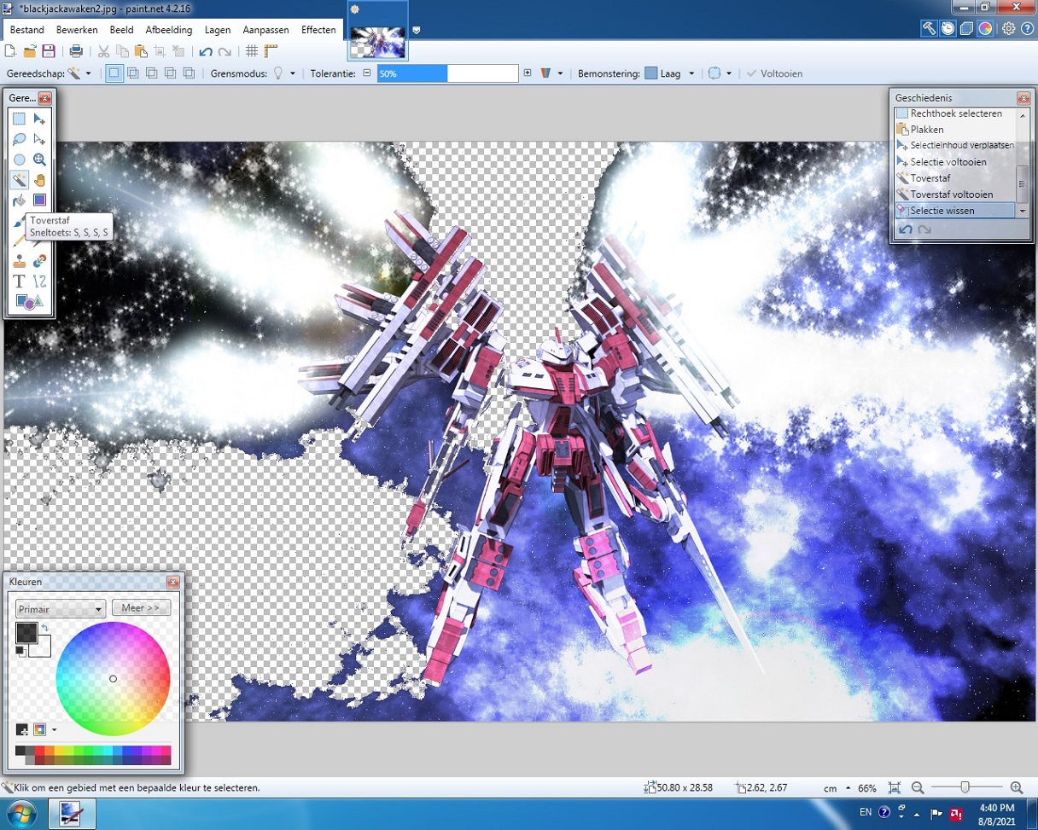Image resolution: width=1038 pixels, height=830 pixels.
Task: Open the Bewerken menu
Action: point(77,30)
